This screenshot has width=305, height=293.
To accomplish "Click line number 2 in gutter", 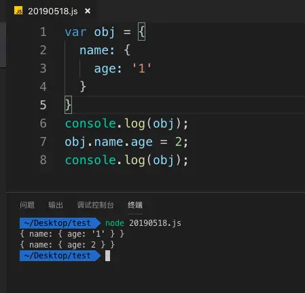I will click(43, 50).
